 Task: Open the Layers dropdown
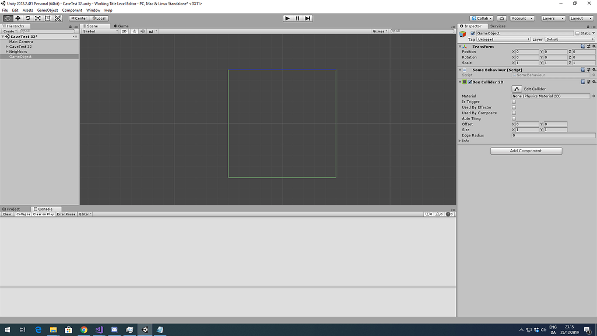(552, 18)
